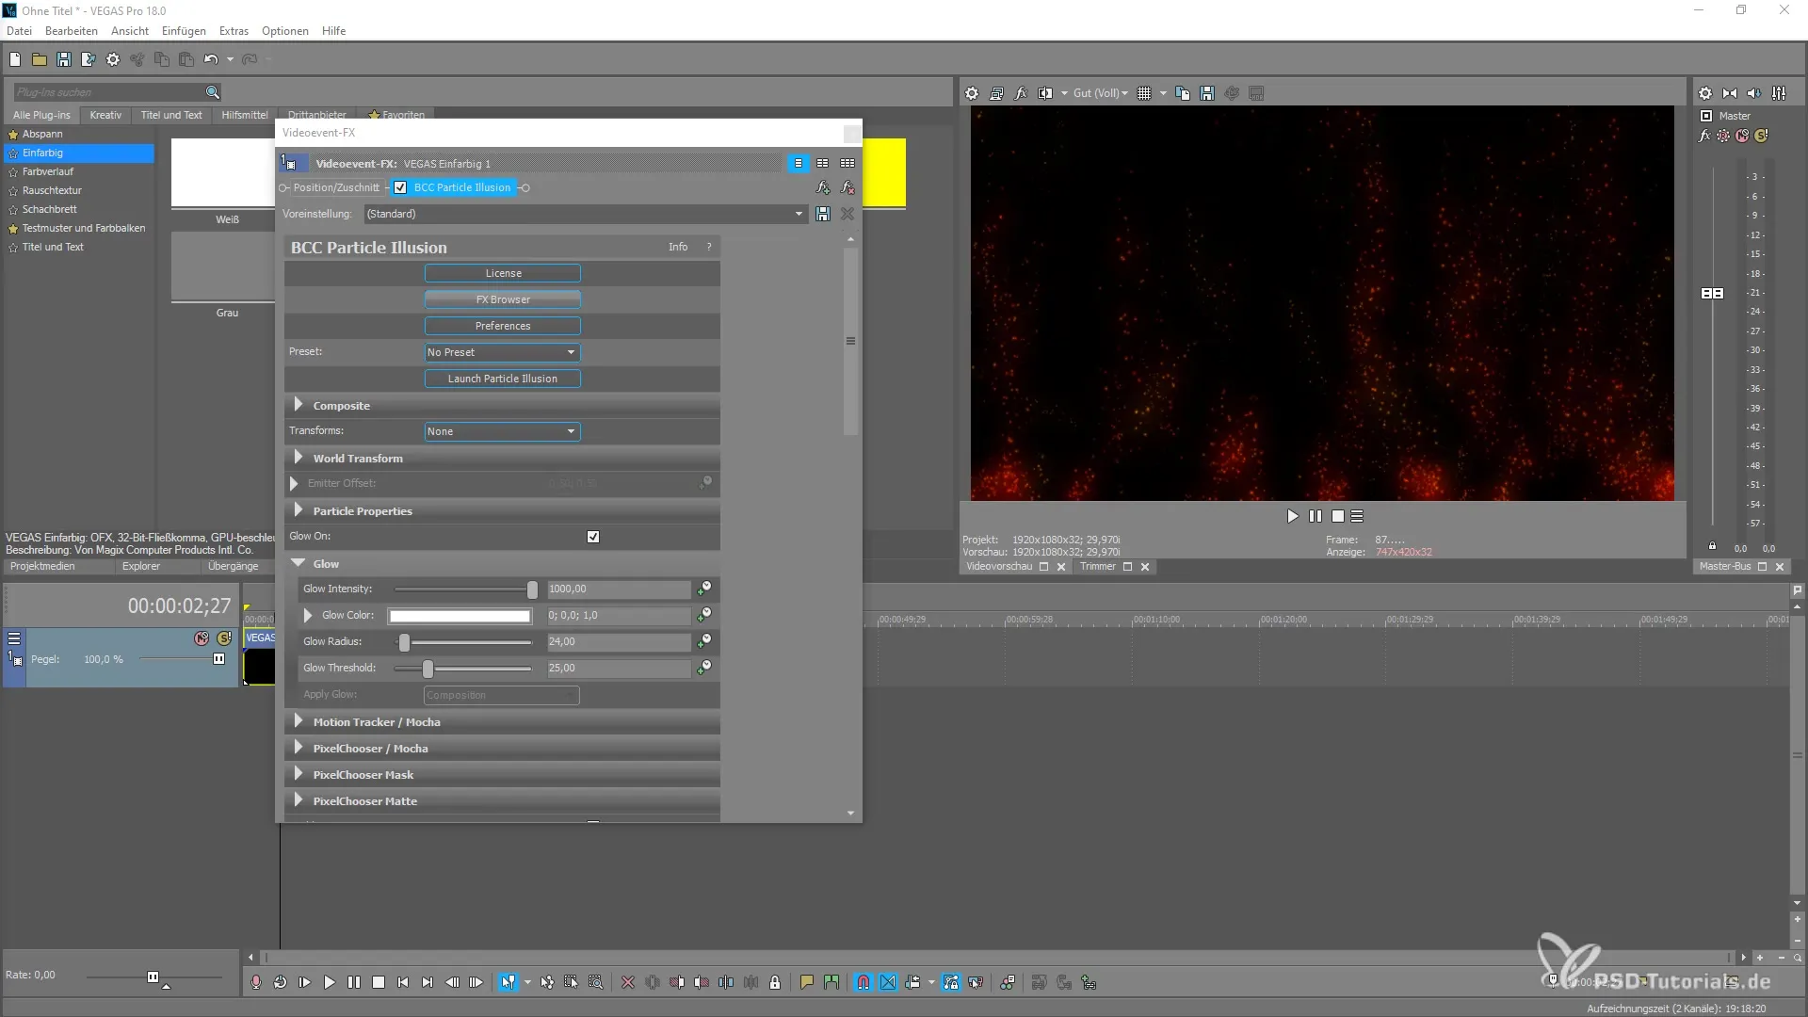
Task: Toggle the normal edit tool in timeline toolbar
Action: [x=508, y=982]
